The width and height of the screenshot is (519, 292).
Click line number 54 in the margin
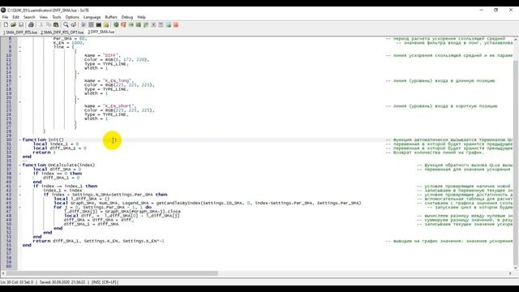click(9, 241)
